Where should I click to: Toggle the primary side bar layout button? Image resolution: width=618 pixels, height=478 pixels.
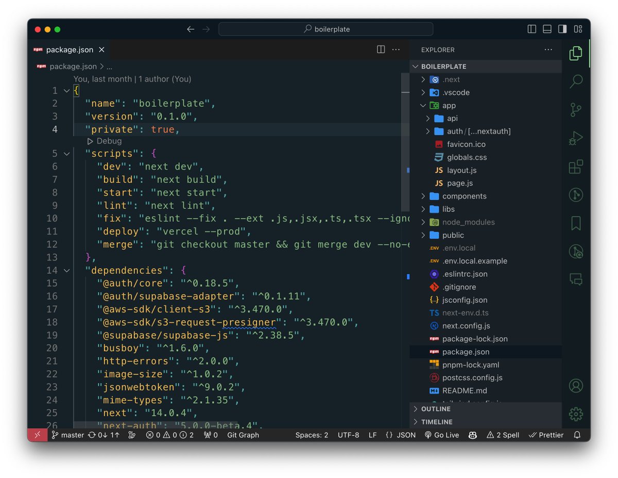[532, 29]
